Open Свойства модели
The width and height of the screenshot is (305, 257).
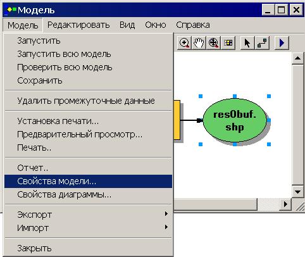click(x=88, y=181)
